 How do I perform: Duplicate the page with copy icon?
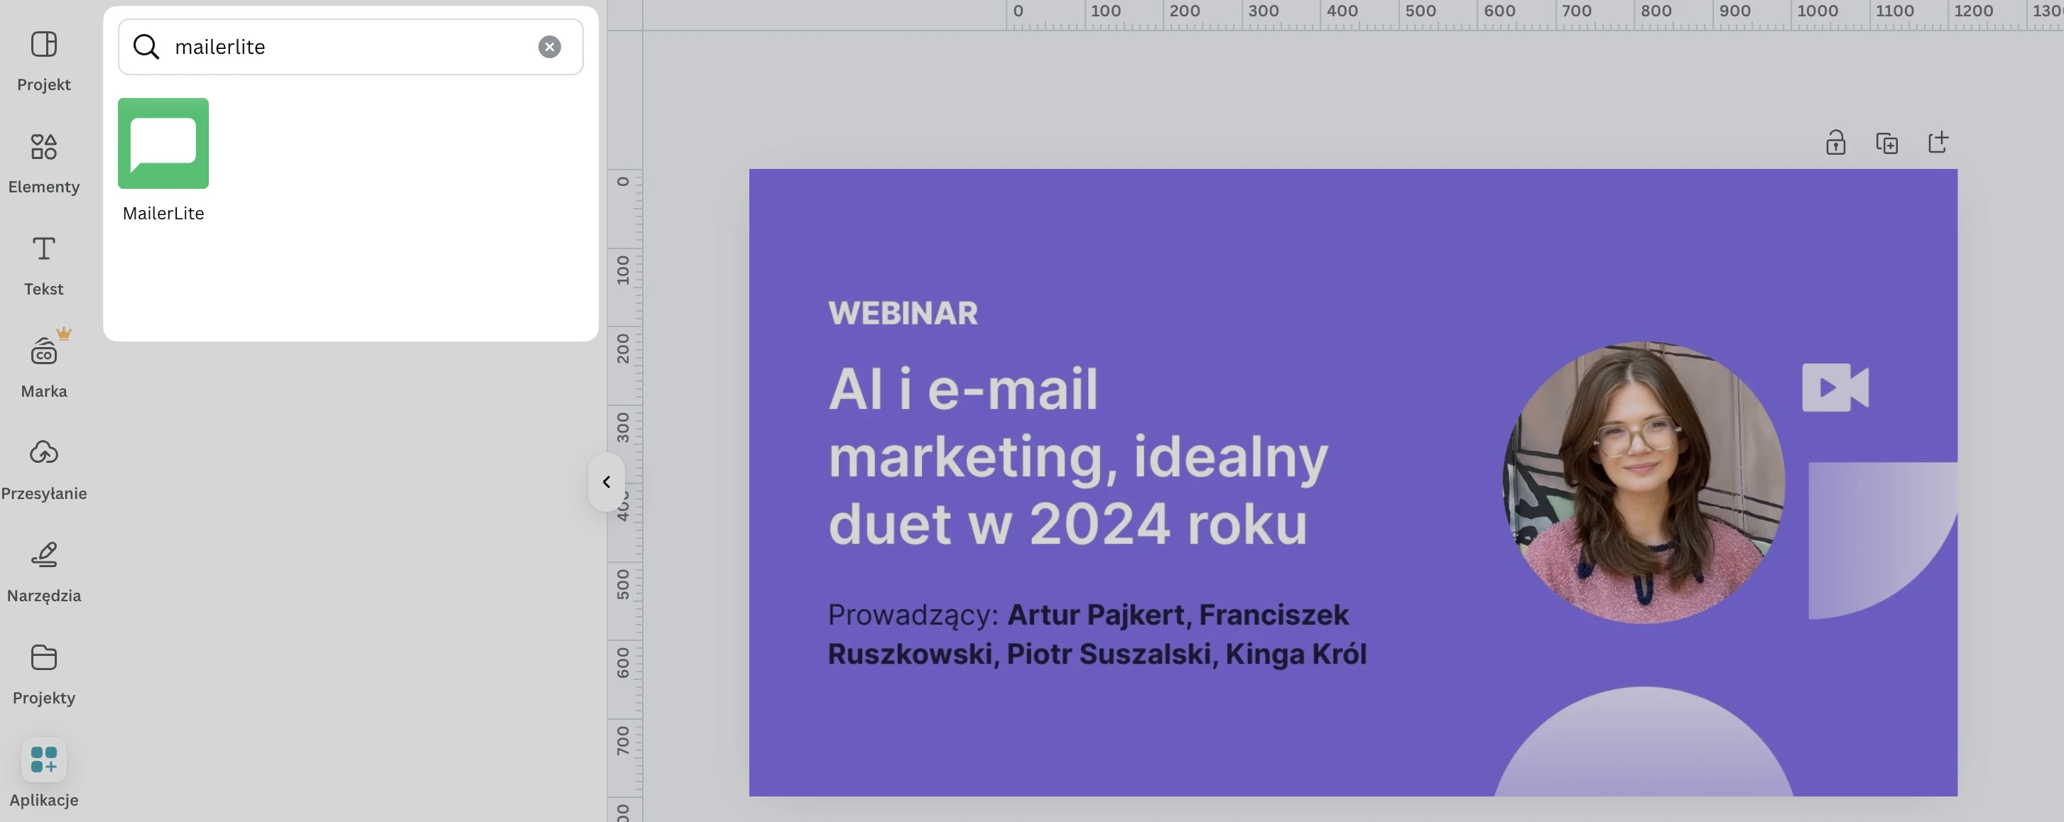pos(1887,143)
